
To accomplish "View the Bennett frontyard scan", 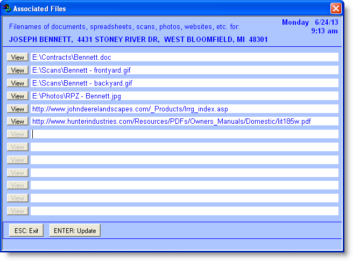I will click(18, 70).
